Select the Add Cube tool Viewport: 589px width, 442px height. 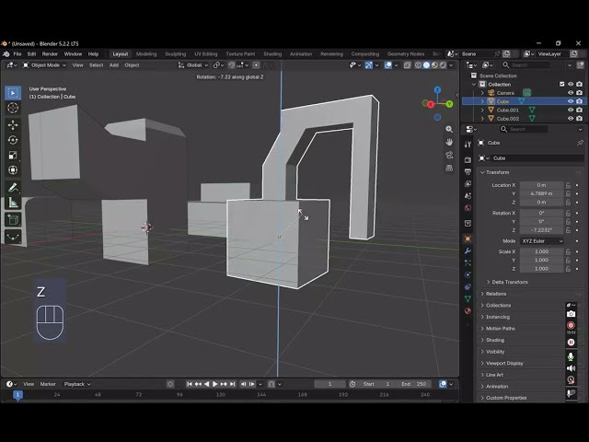point(13,219)
